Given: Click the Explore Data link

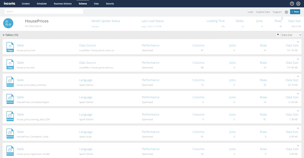Looking at the screenshot, I should [x=263, y=12].
